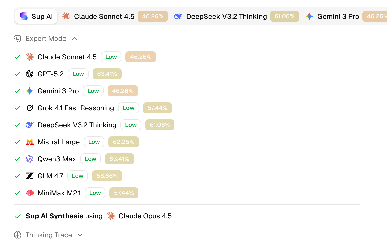The height and width of the screenshot is (241, 387).
Task: Click the checkmark beside Claude Sonnet 4.5
Action: pyautogui.click(x=18, y=57)
